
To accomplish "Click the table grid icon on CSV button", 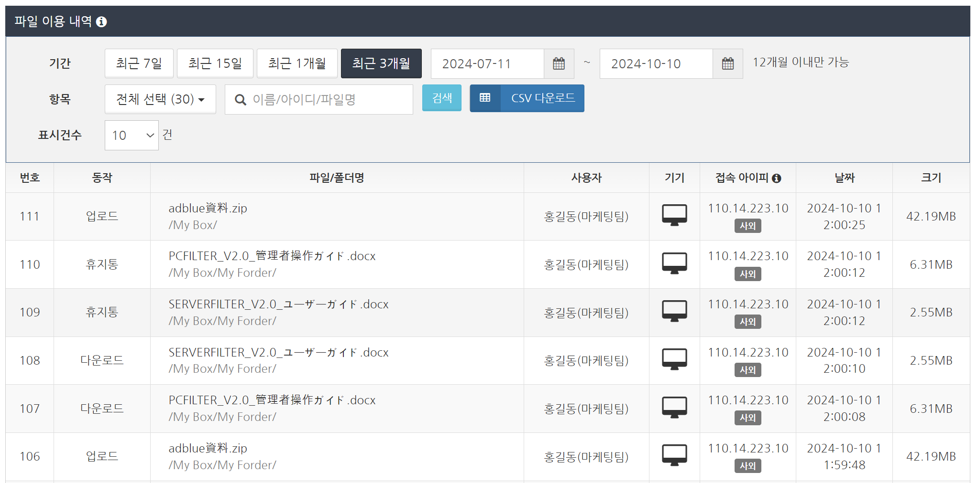I will (485, 98).
